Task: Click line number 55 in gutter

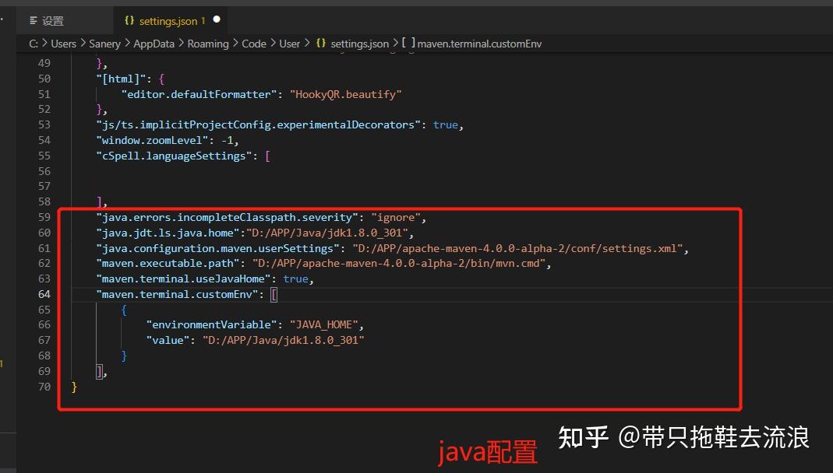Action: (44, 156)
